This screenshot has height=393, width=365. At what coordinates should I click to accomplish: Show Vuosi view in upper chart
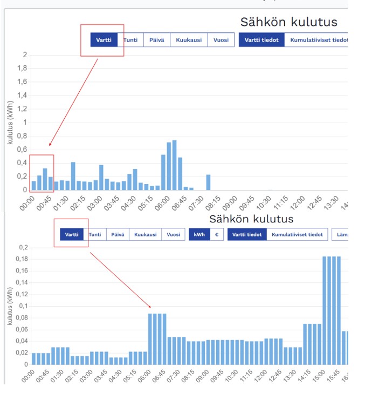click(x=221, y=40)
